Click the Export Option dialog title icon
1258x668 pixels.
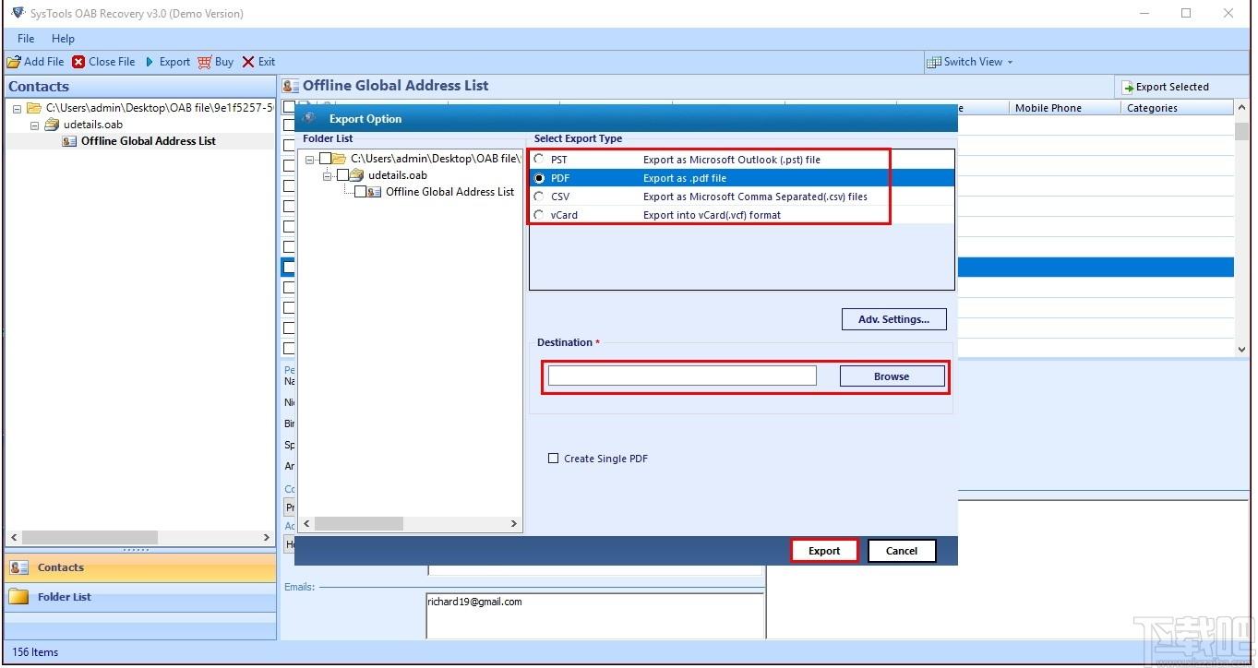[x=310, y=118]
